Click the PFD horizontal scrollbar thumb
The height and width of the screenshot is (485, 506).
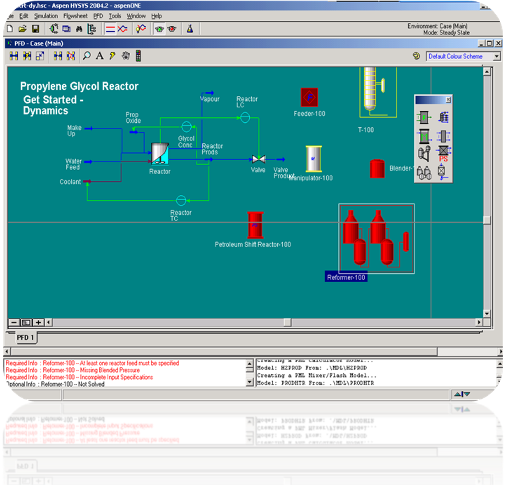point(287,322)
